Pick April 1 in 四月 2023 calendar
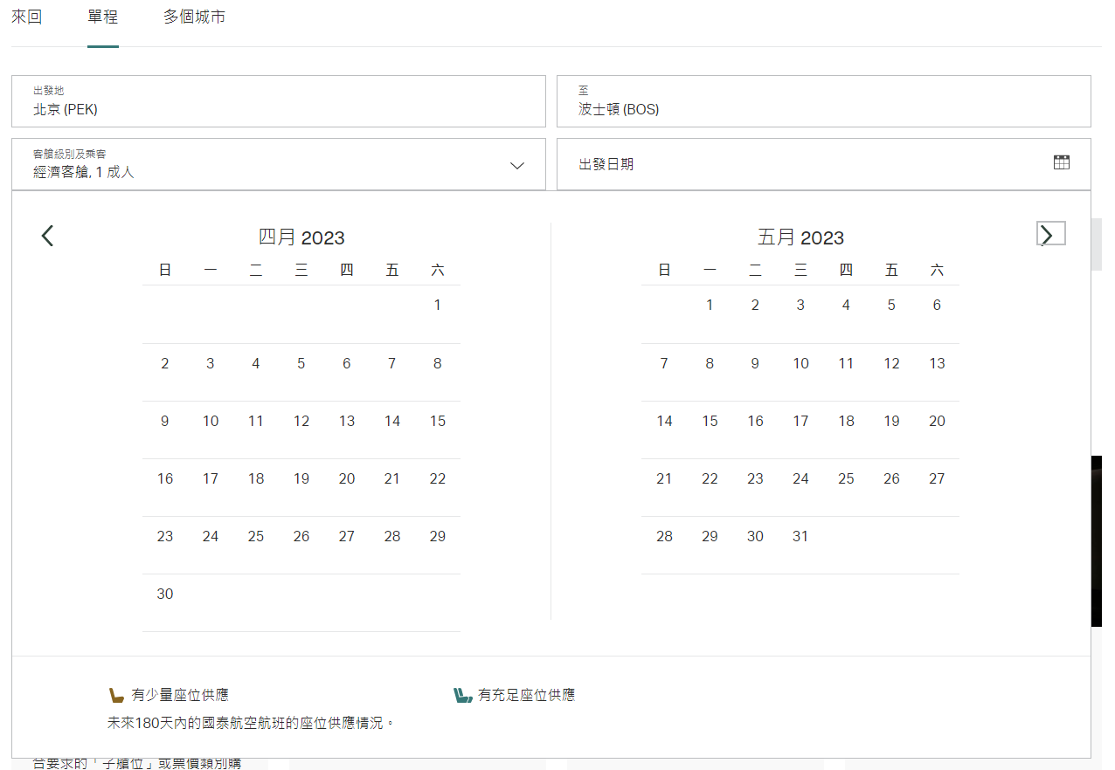This screenshot has width=1115, height=770. pyautogui.click(x=438, y=306)
